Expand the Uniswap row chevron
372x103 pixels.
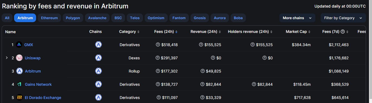(7, 58)
